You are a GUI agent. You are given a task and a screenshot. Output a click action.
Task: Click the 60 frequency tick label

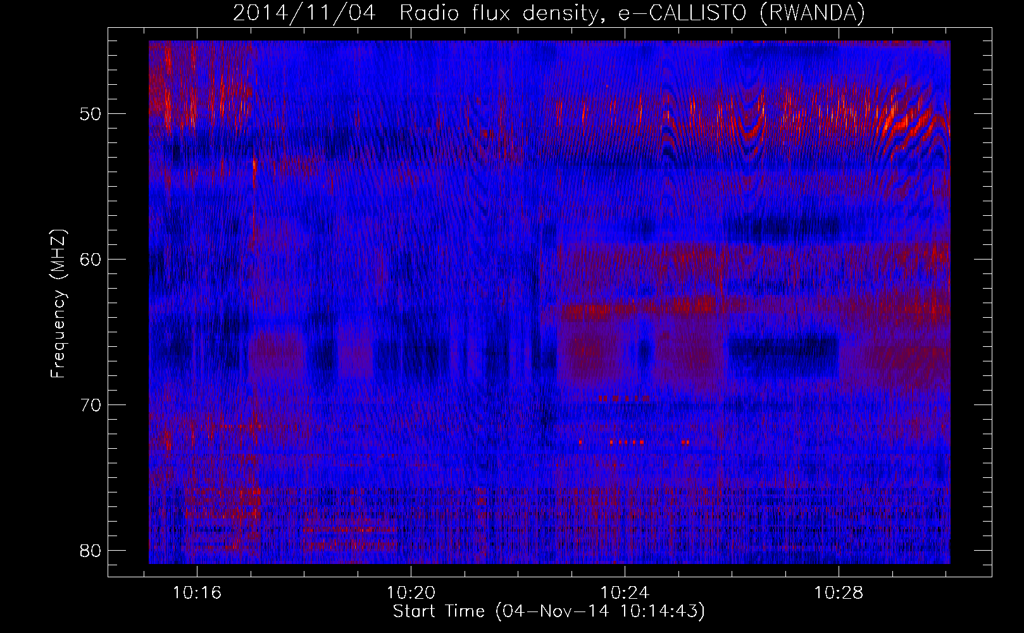tap(91, 260)
